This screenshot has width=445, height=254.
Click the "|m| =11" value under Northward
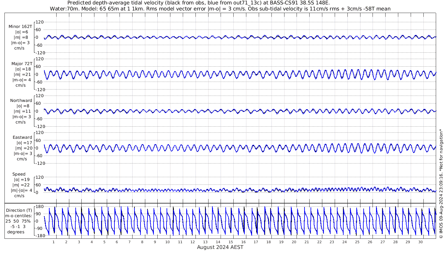[23, 111]
